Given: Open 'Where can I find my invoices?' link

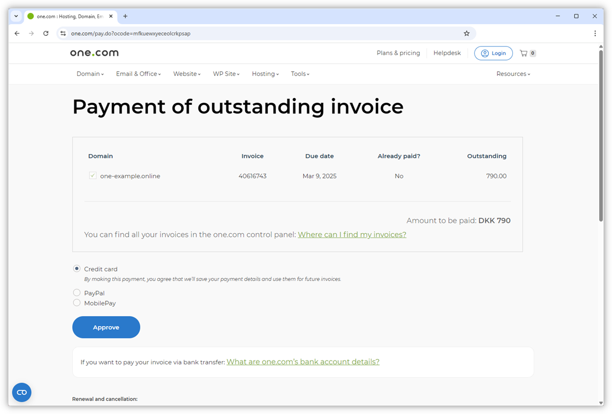Looking at the screenshot, I should 352,234.
